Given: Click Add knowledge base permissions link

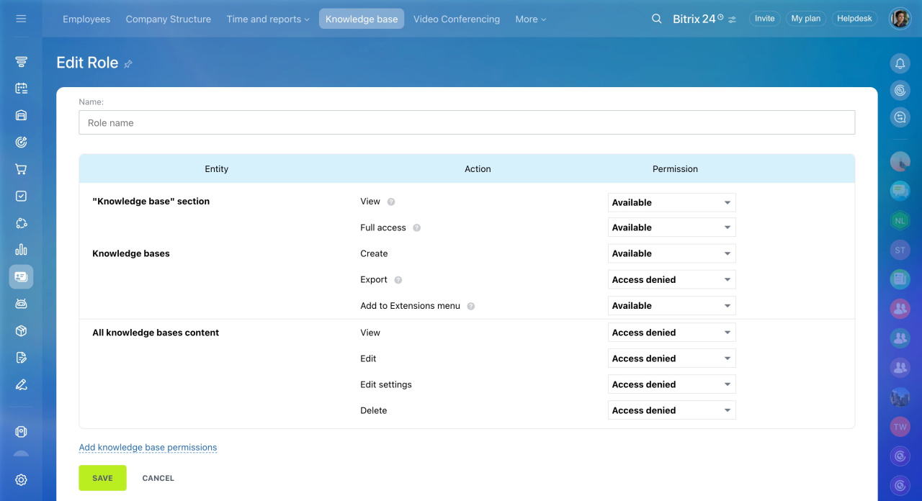Looking at the screenshot, I should (x=148, y=448).
